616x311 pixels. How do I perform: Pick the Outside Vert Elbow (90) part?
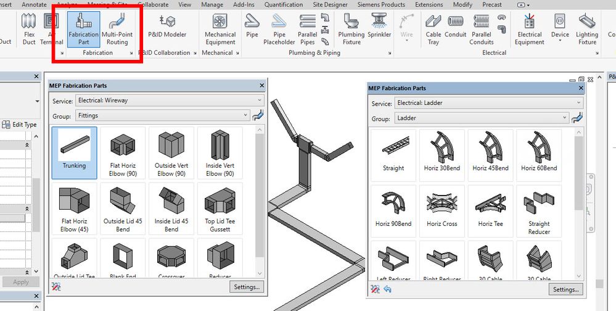171,153
